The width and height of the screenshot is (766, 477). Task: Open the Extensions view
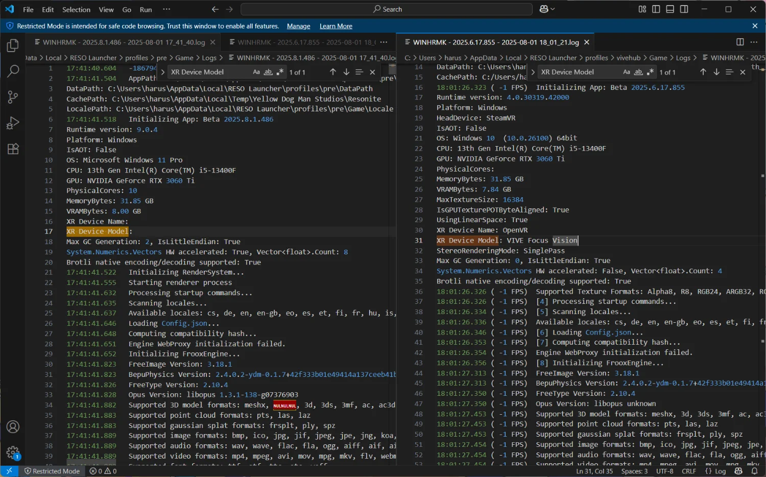point(13,149)
